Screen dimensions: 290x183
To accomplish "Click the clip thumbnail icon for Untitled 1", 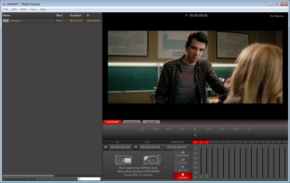I will (x=6, y=21).
